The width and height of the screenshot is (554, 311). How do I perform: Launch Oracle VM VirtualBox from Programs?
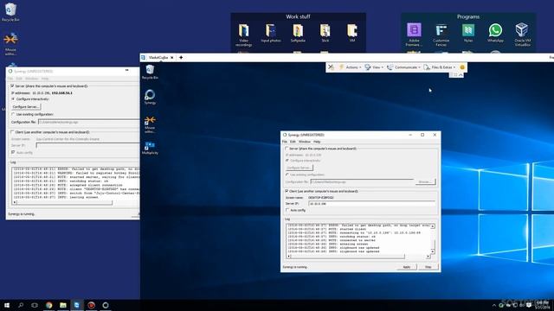click(x=522, y=35)
